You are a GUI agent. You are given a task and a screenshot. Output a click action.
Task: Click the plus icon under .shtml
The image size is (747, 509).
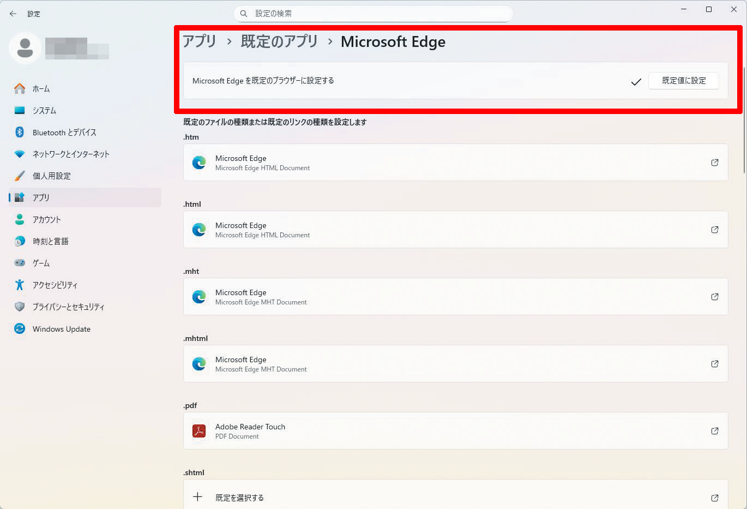coord(197,497)
